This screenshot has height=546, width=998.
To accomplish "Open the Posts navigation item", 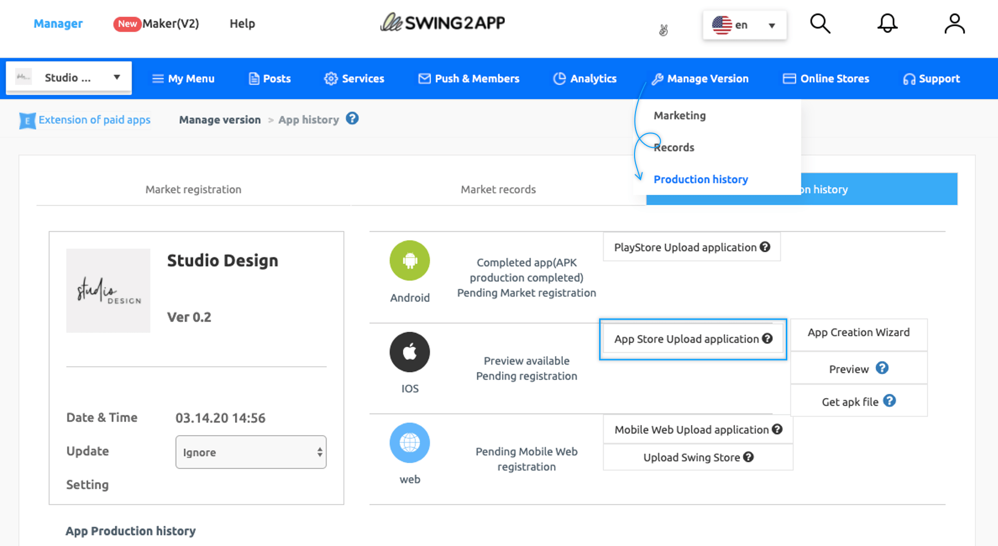I will pyautogui.click(x=270, y=78).
